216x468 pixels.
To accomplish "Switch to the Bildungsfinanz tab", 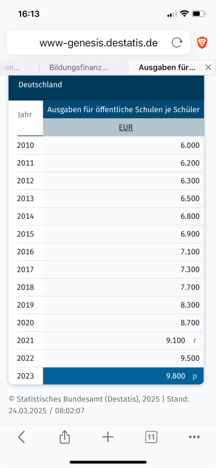I will [79, 67].
